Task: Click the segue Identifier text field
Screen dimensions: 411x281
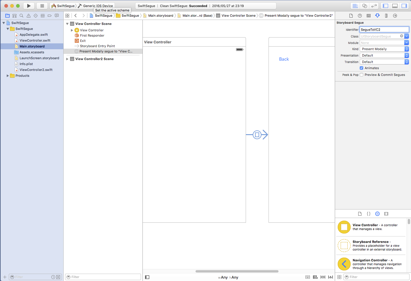Action: click(x=384, y=30)
